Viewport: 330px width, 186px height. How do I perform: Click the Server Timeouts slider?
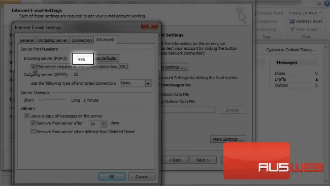(x=52, y=100)
